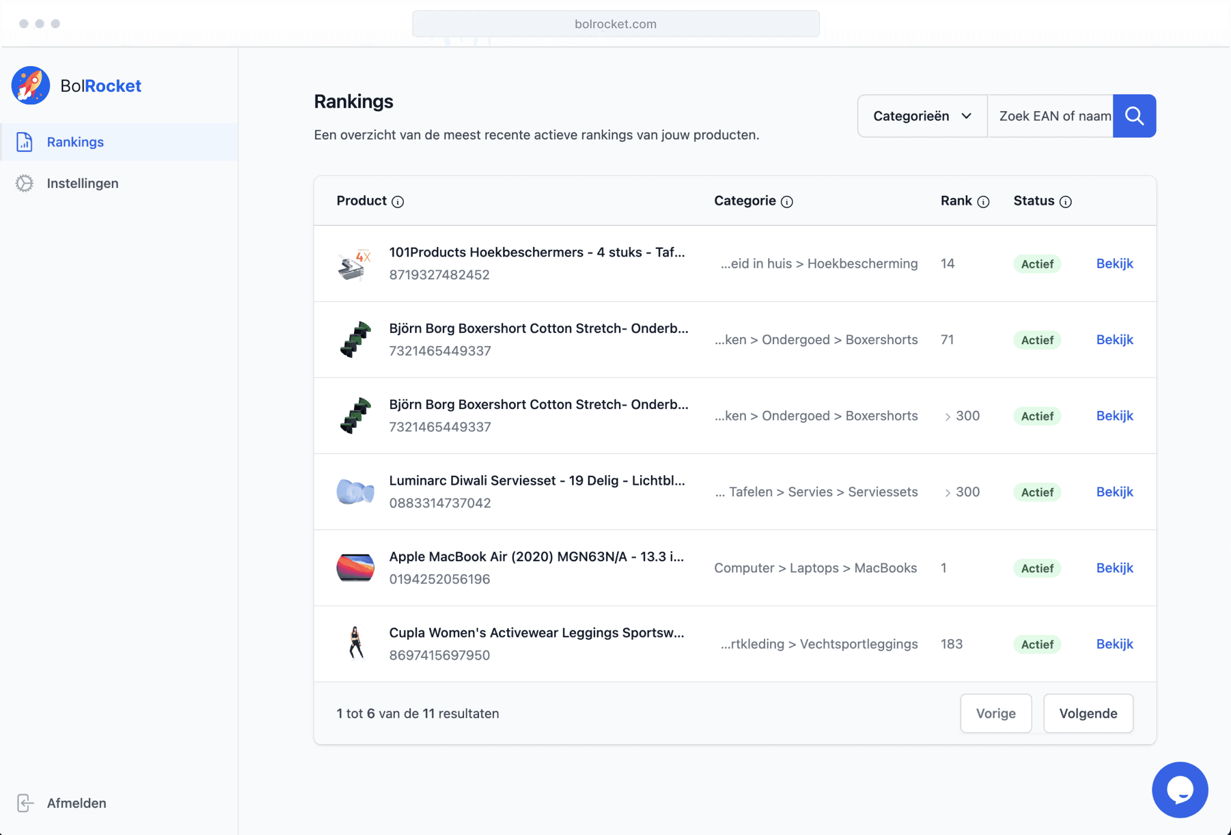Screen dimensions: 1231x835
Task: Click Actief badge in MacBook Air row
Action: click(x=1037, y=568)
